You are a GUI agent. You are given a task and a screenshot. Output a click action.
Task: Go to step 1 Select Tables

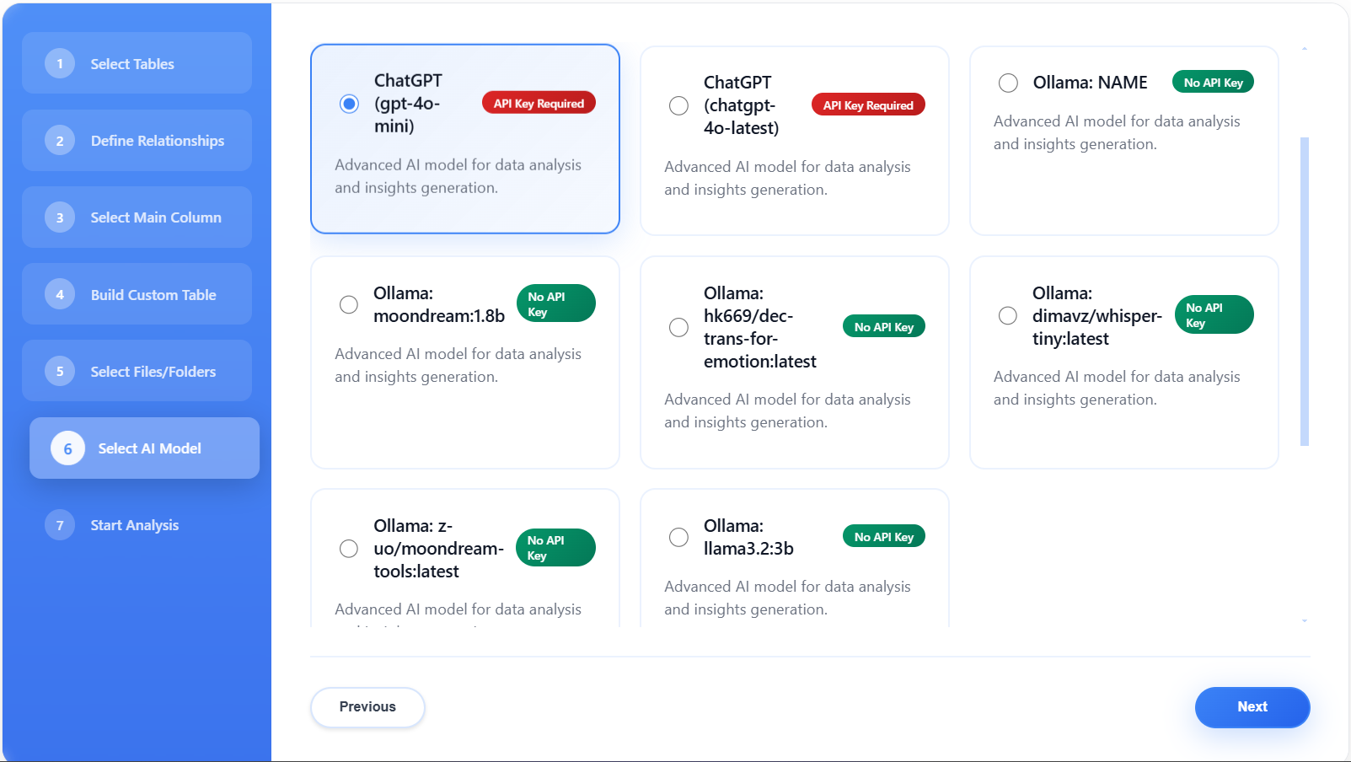137,63
